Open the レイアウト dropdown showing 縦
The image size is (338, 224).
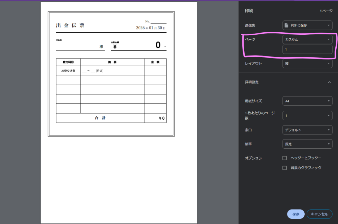point(307,63)
